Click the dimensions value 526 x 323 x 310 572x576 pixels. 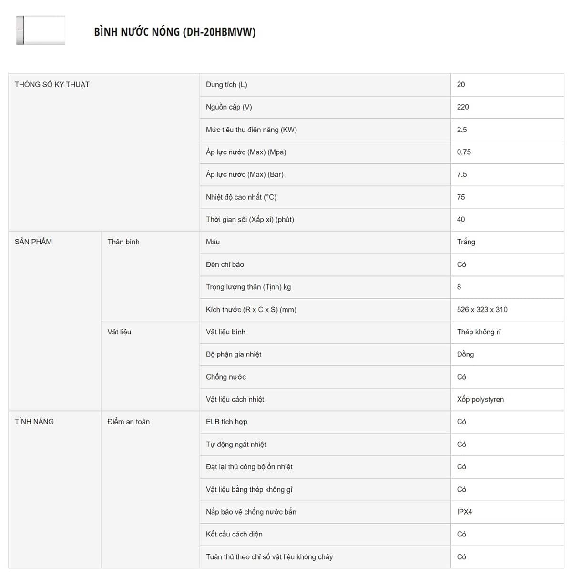[482, 309]
